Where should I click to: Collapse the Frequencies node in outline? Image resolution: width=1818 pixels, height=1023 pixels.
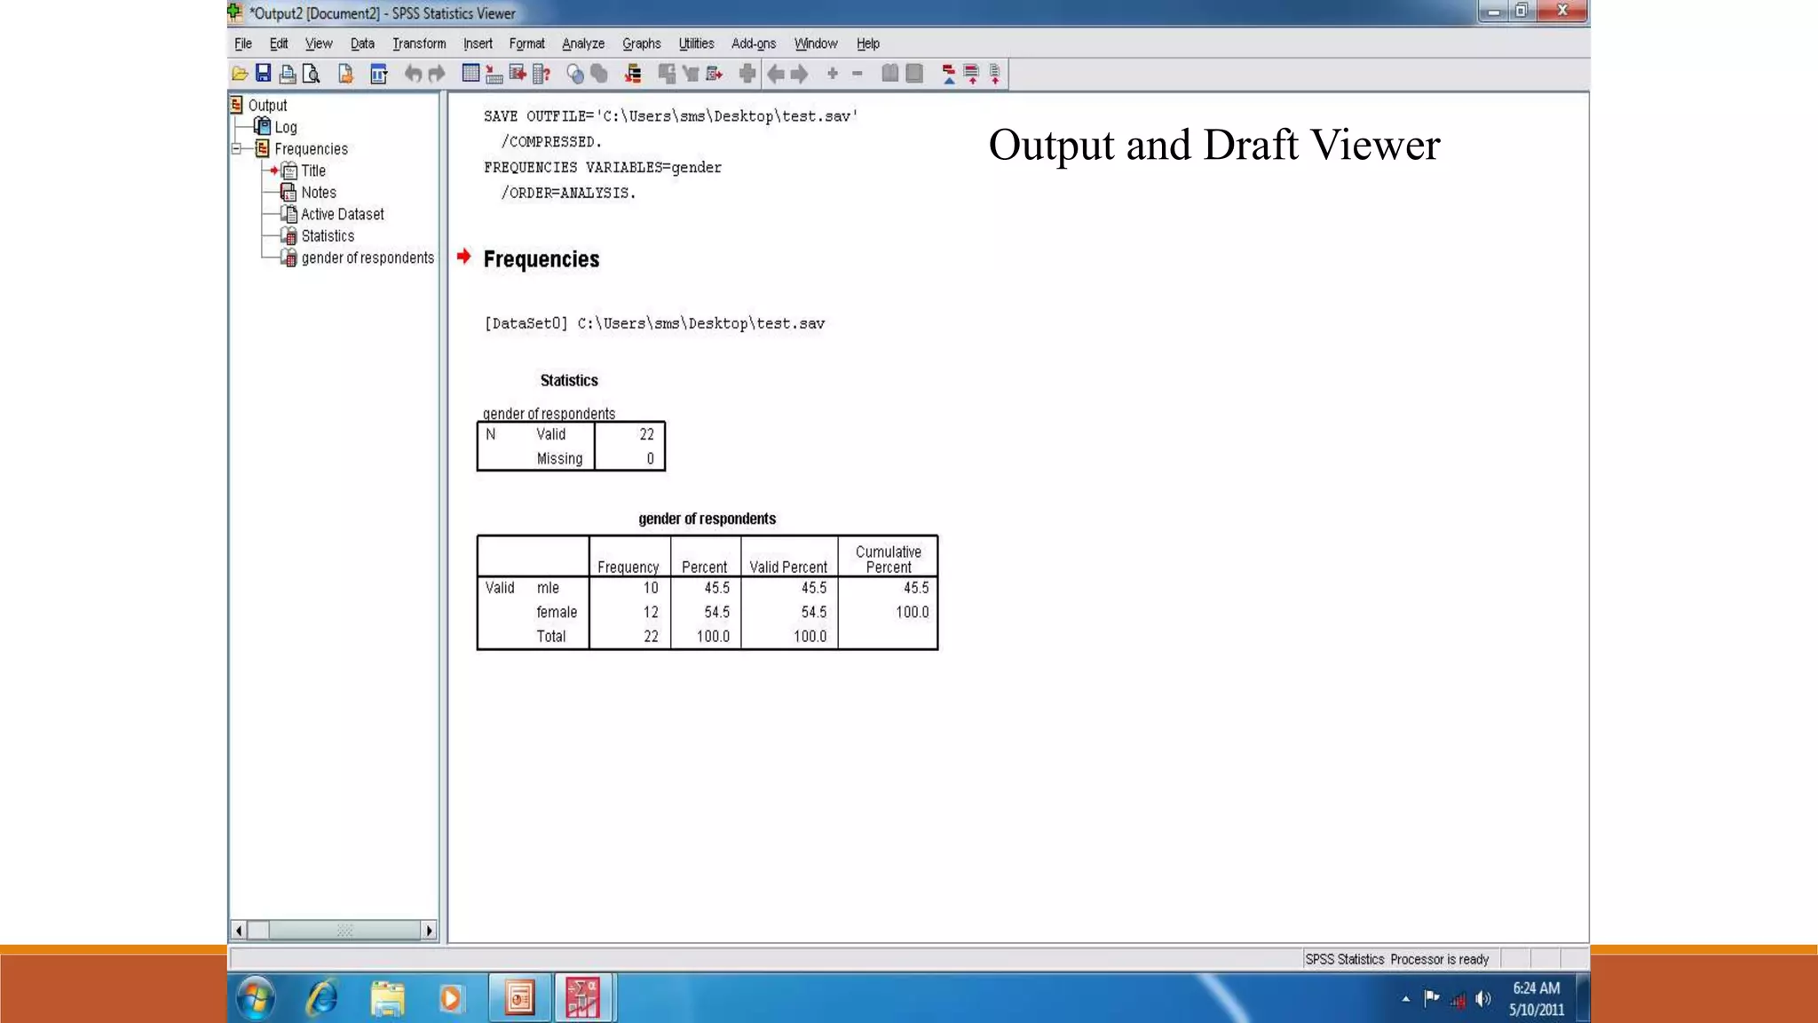(x=237, y=148)
